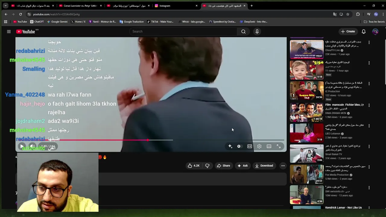Open the 24:56 series episode thumbnail
The width and height of the screenshot is (386, 217).
[307, 90]
